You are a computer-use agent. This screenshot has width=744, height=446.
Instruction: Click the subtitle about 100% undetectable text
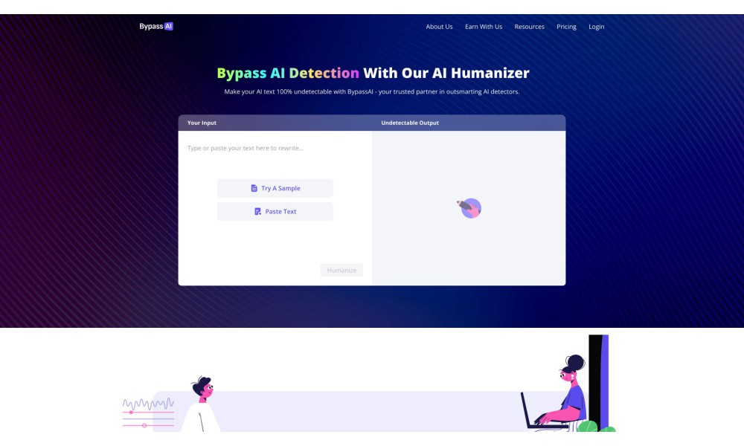(372, 91)
